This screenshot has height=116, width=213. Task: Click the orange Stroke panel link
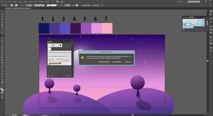pyautogui.click(x=22, y=6)
